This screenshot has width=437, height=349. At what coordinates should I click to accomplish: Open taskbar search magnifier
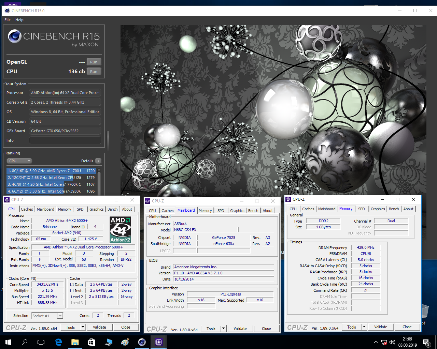[x=25, y=342]
